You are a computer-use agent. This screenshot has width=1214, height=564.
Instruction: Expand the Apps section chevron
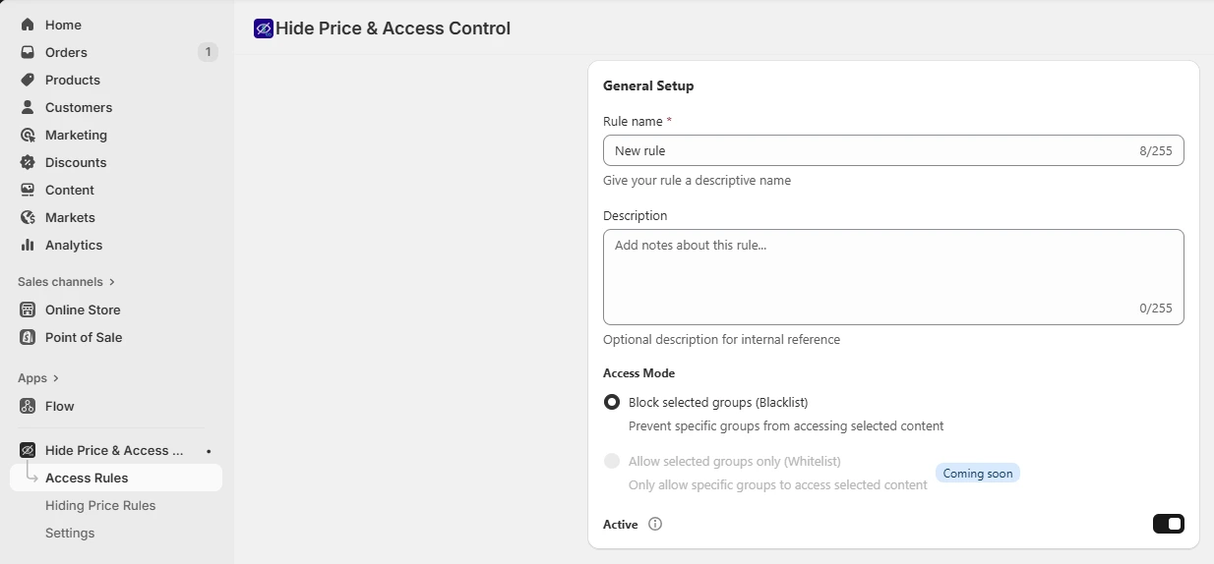tap(56, 378)
